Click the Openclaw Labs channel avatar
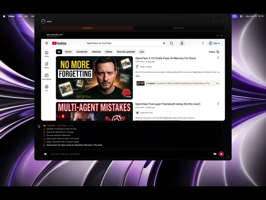 (137, 112)
